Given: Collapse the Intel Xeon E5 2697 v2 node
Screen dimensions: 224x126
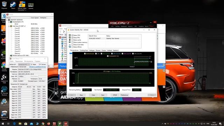Looking at the screenshot, I should tap(9, 26).
